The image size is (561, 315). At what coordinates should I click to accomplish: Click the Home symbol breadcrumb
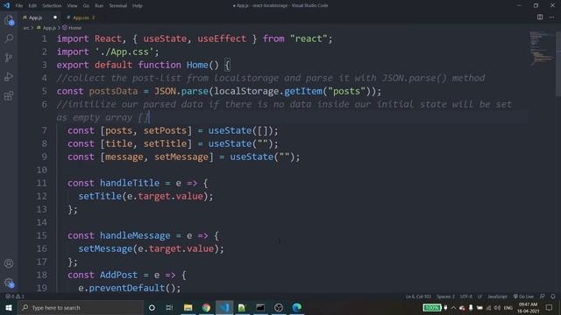[x=72, y=28]
